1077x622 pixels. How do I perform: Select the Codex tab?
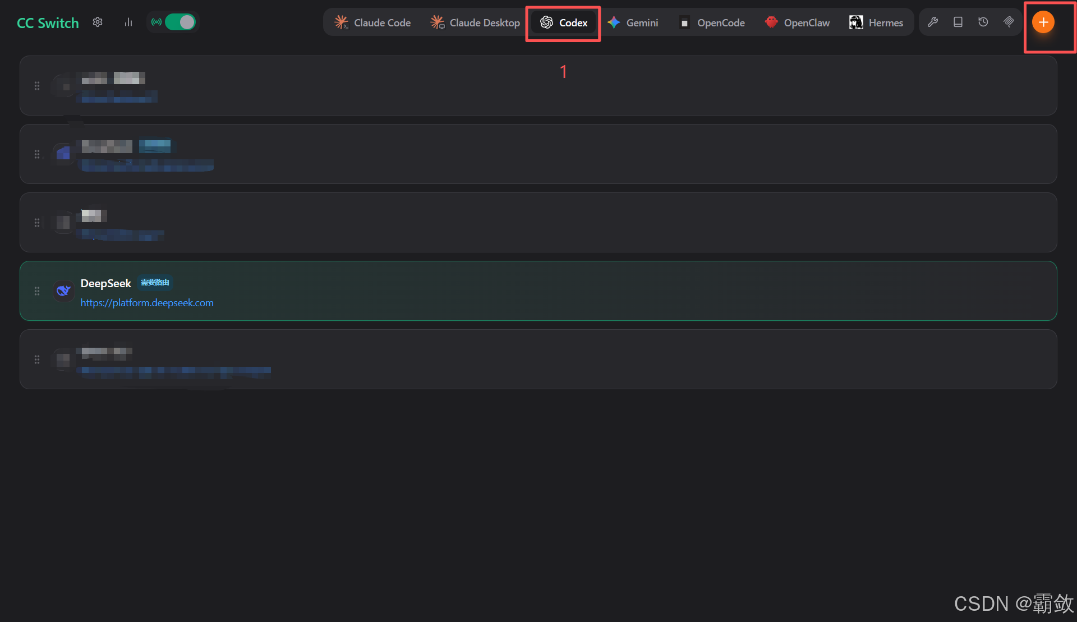(564, 22)
